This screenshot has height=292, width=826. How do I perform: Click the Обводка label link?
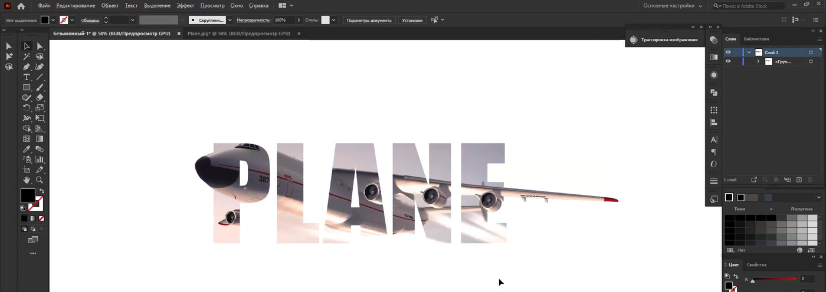coord(90,20)
